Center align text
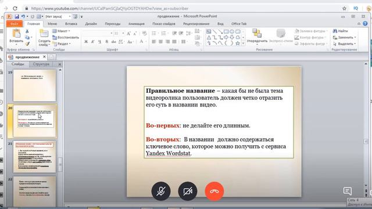The image size is (372, 209). pos(160,42)
